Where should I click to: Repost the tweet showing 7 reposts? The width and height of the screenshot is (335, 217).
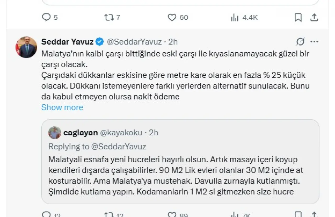pos(112,18)
